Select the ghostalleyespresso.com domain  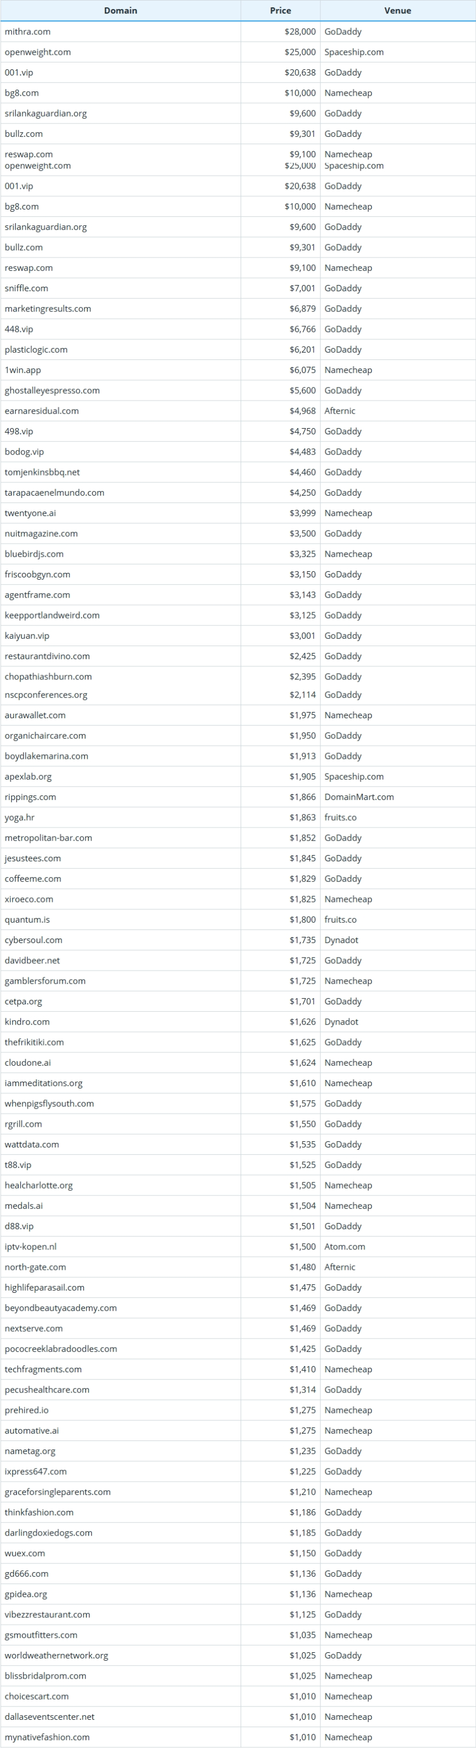(52, 390)
